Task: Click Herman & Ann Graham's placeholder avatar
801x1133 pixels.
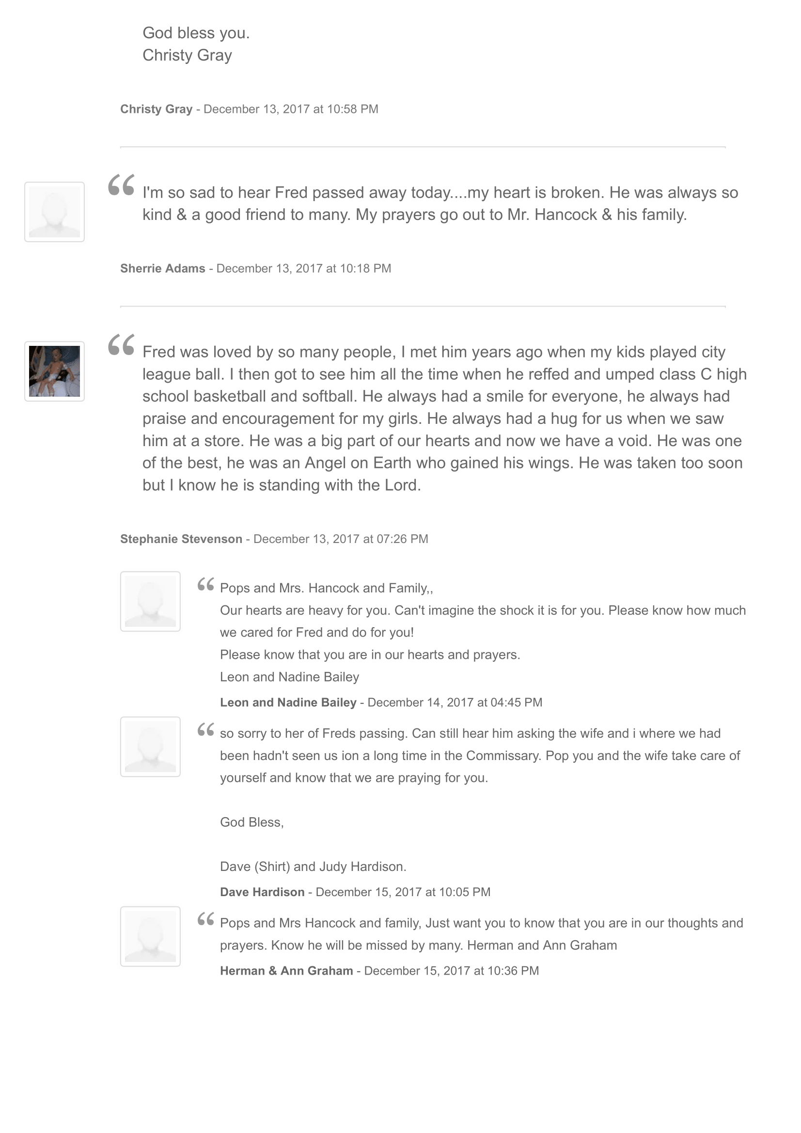Action: (x=150, y=936)
